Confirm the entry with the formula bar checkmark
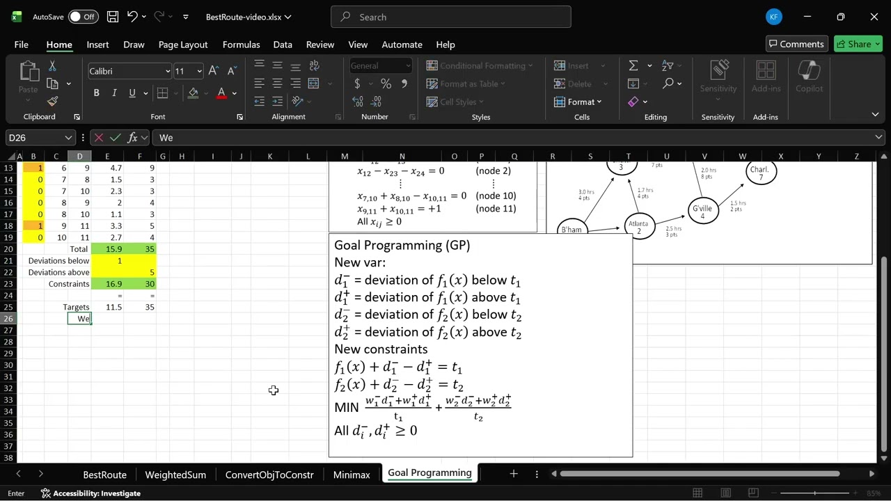The height and width of the screenshot is (501, 891). [x=116, y=138]
